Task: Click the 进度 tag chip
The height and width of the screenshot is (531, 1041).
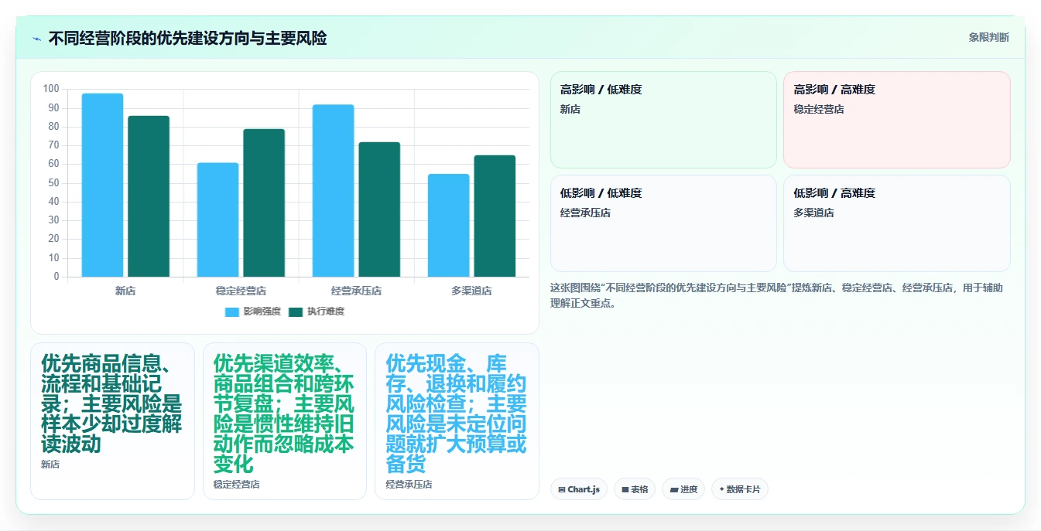Action: coord(683,489)
